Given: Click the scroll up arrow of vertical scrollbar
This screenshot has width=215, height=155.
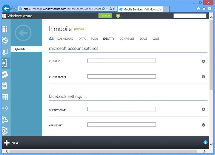Looking at the screenshot, I should (211, 17).
